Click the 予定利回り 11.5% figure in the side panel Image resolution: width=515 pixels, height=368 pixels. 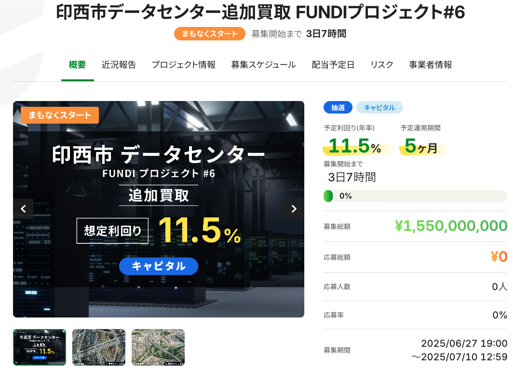click(355, 146)
